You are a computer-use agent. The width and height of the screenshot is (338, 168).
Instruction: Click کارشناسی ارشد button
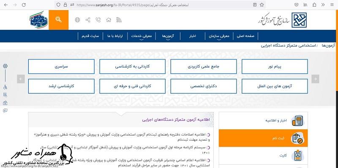tap(61, 86)
